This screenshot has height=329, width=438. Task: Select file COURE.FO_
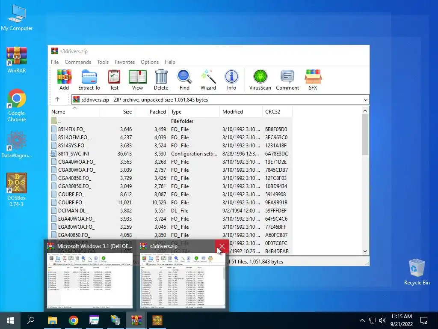tap(170, 194)
